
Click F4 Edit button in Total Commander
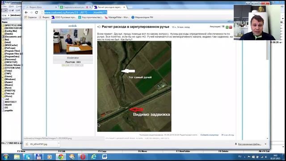tap(62, 151)
